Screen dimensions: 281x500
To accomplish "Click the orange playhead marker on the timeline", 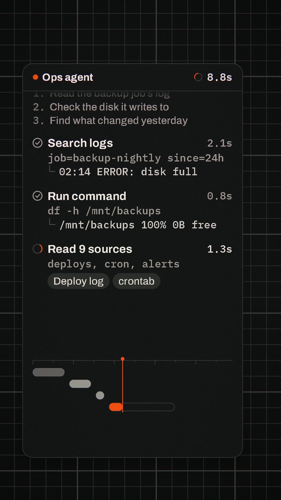I will 123,359.
